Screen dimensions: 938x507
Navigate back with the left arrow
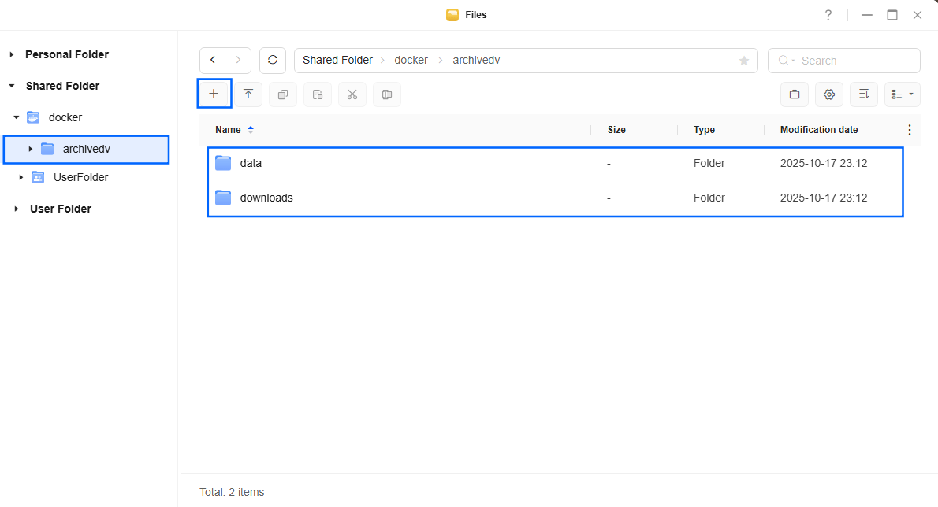(x=213, y=61)
